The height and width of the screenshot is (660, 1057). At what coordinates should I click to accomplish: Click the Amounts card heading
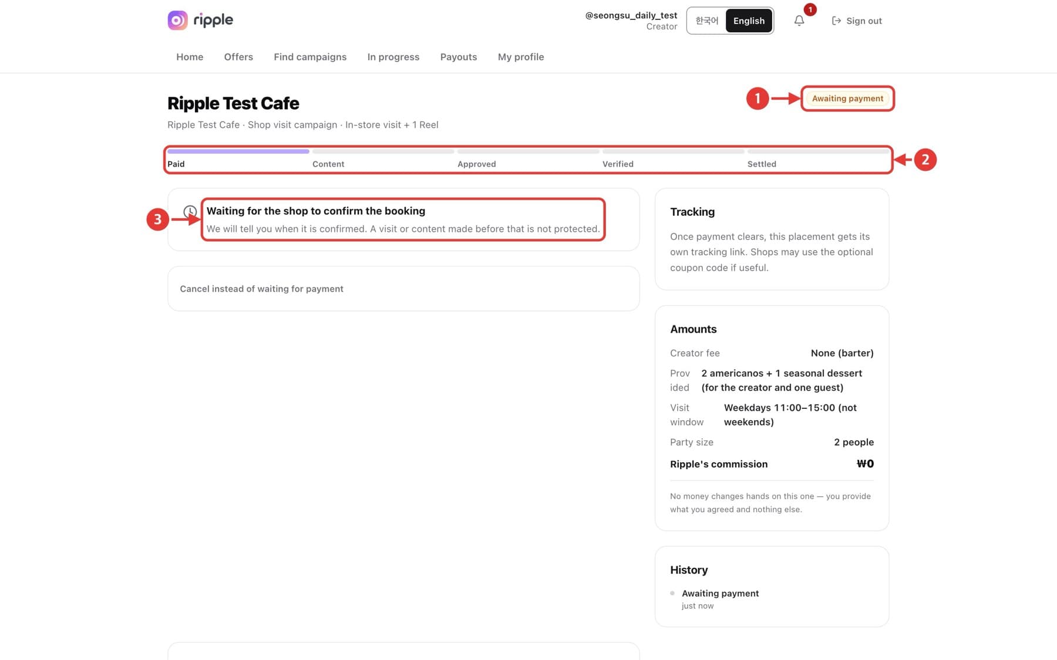(x=694, y=329)
